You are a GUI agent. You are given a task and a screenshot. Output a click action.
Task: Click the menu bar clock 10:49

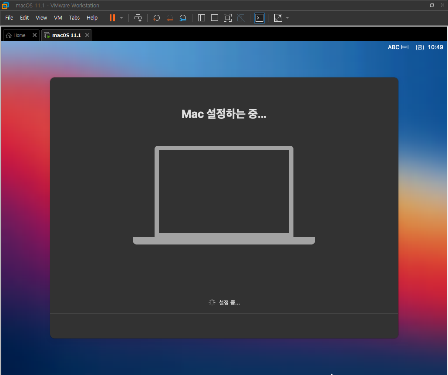point(435,47)
